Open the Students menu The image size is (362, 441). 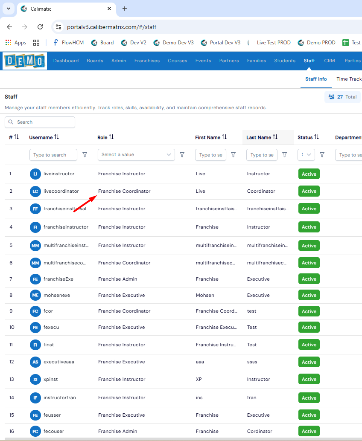tap(285, 61)
